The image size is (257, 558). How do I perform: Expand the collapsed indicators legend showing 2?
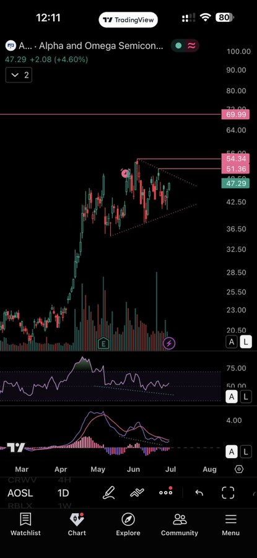[19, 75]
